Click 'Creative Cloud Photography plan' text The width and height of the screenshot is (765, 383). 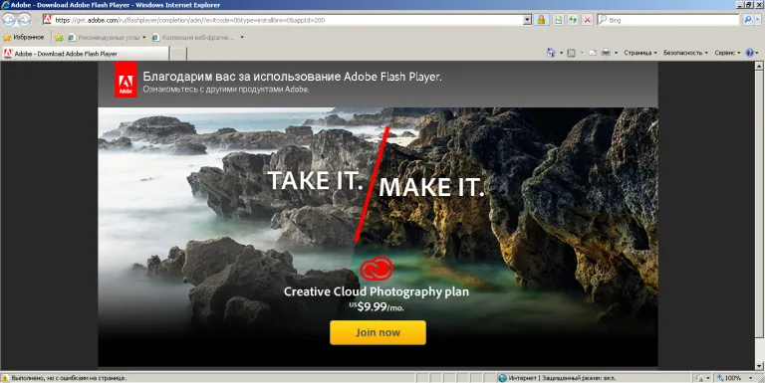pos(377,291)
